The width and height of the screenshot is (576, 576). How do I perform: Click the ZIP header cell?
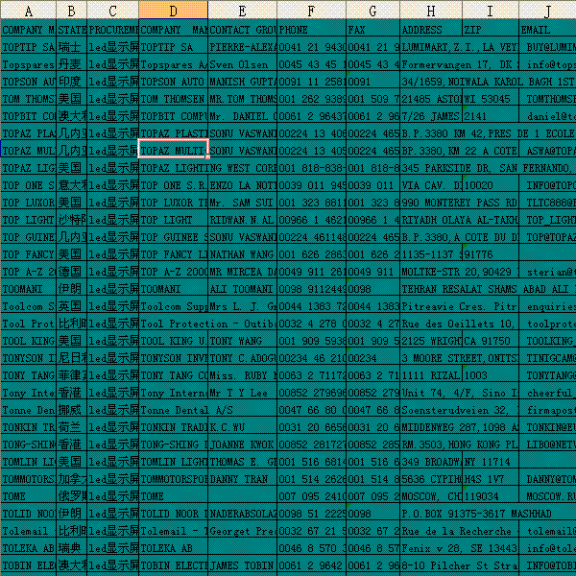pos(491,30)
